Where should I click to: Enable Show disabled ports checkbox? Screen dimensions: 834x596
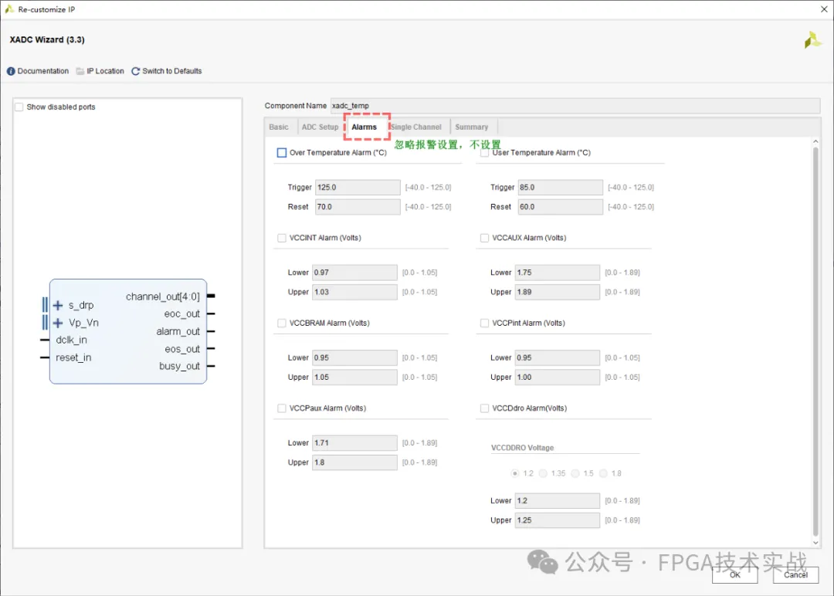click(x=19, y=107)
